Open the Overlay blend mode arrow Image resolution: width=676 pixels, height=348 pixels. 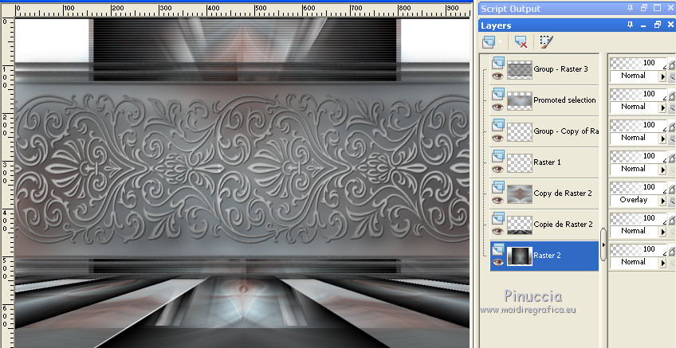(663, 201)
